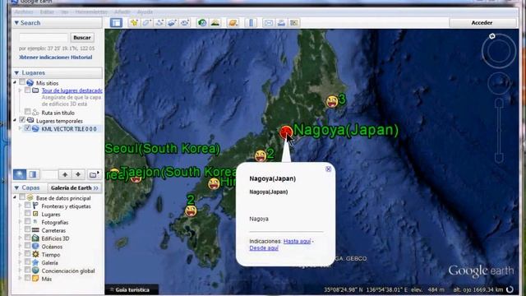Enable the Tiempo layer checkbox
The height and width of the screenshot is (296, 526).
tap(27, 254)
